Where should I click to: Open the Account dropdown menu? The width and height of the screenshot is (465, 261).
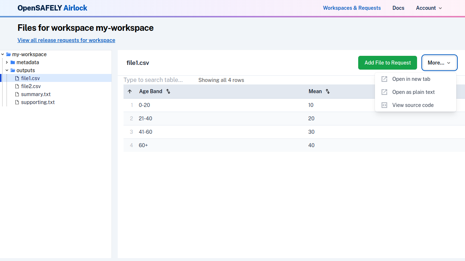tap(429, 8)
